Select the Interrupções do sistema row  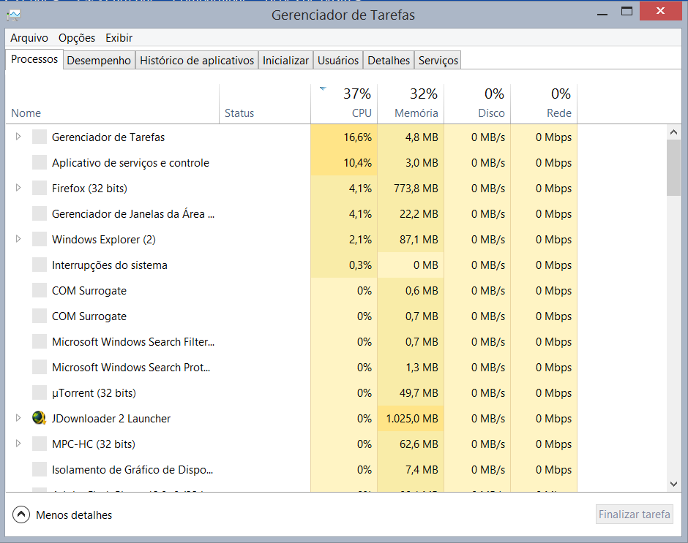coord(291,265)
